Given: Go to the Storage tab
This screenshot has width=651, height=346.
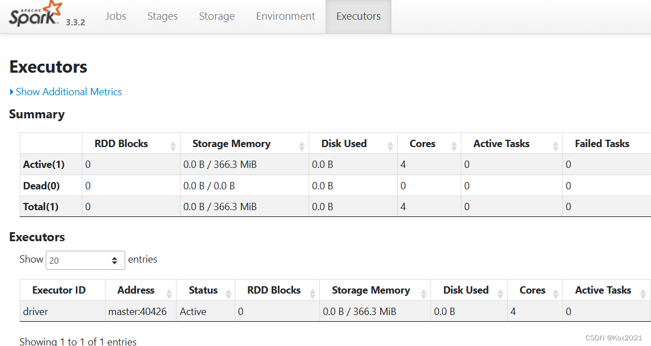Looking at the screenshot, I should [217, 16].
